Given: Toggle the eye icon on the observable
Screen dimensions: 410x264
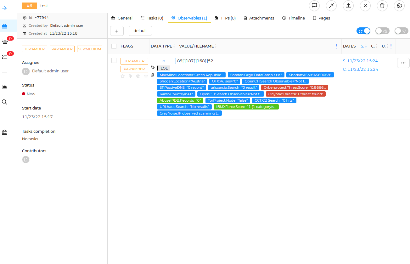Looking at the screenshot, I should tap(138, 76).
